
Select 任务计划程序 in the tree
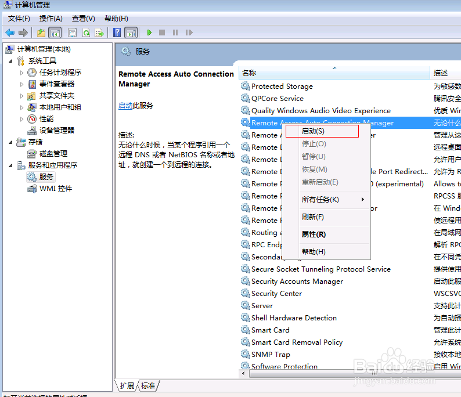pyautogui.click(x=60, y=73)
